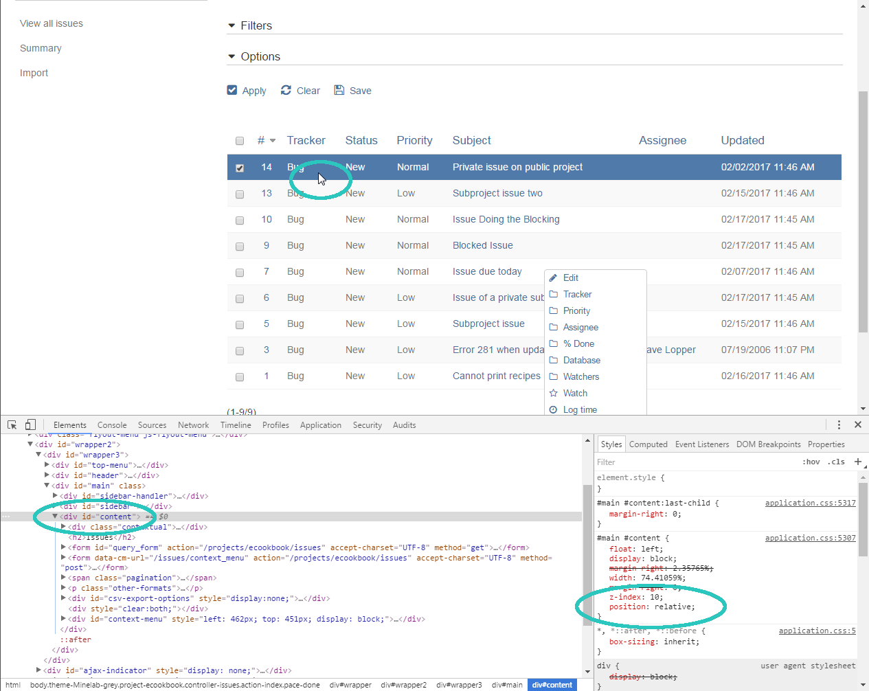Close the DevTools panel
Screen dimensions: 869x691
point(858,424)
